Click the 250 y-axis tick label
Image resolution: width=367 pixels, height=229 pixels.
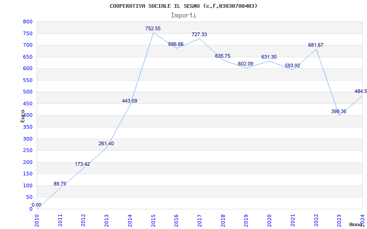28,151
